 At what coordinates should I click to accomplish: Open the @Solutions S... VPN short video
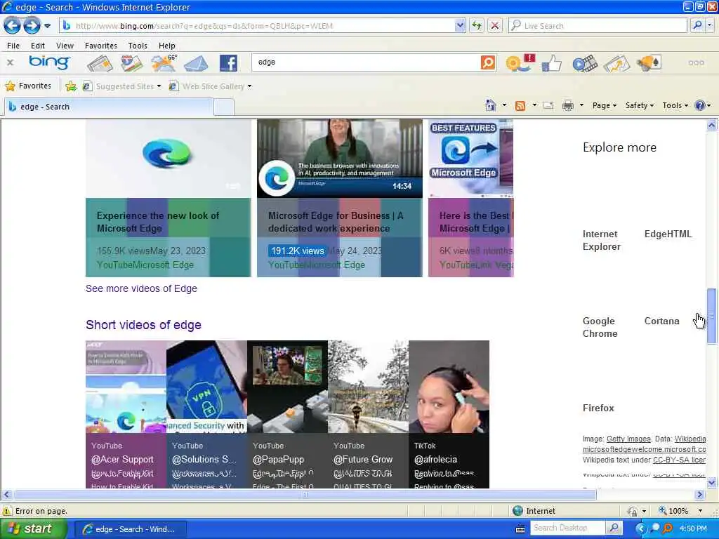pyautogui.click(x=207, y=414)
